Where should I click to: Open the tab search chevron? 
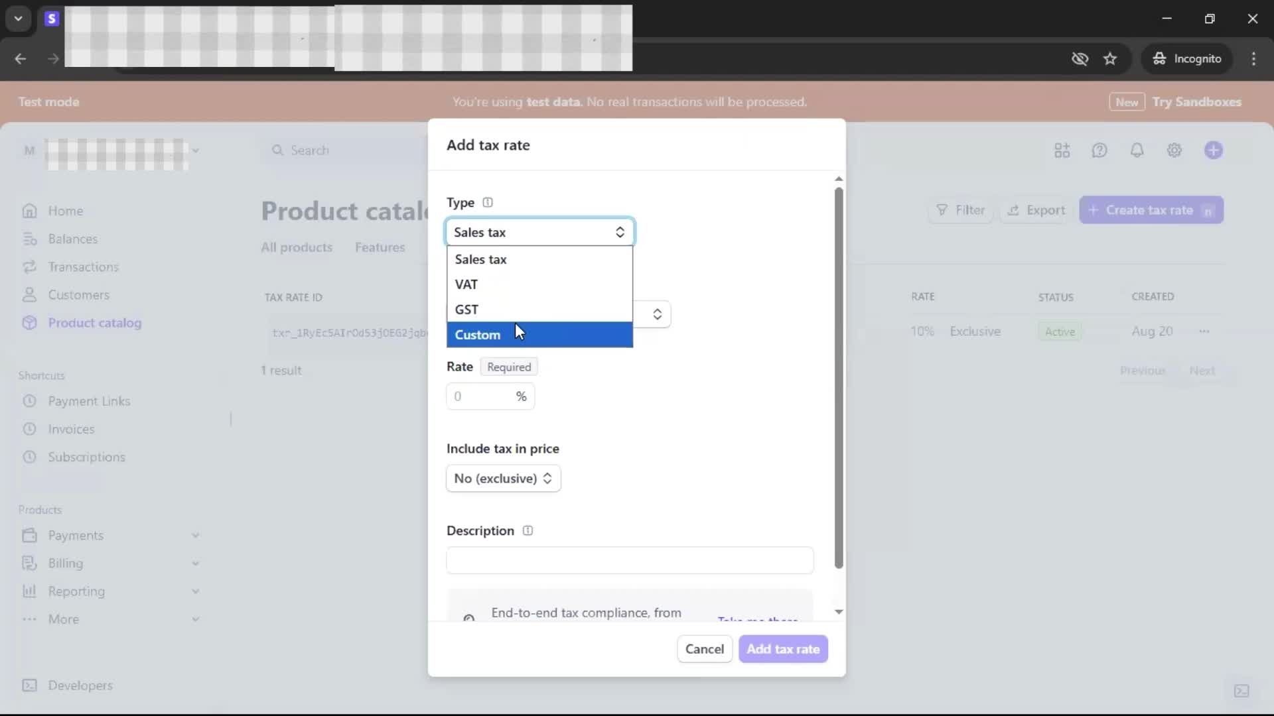19,19
